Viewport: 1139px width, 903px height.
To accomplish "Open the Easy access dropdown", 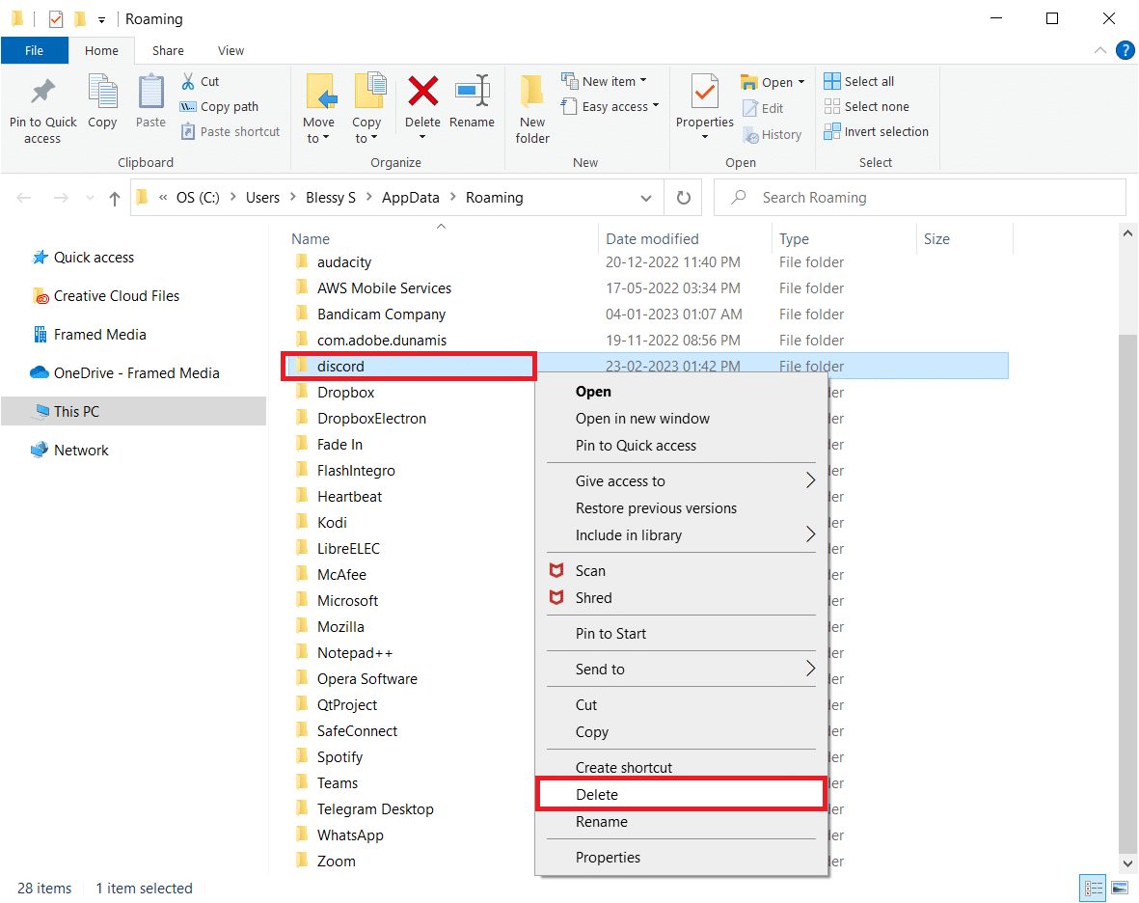I will (x=610, y=107).
